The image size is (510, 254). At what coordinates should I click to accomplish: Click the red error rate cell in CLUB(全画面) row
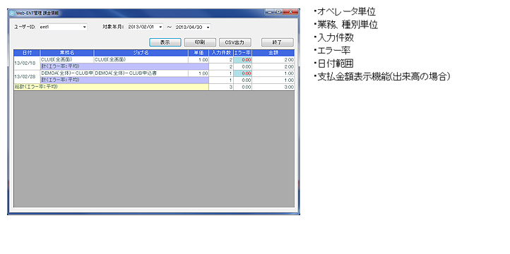tap(243, 60)
